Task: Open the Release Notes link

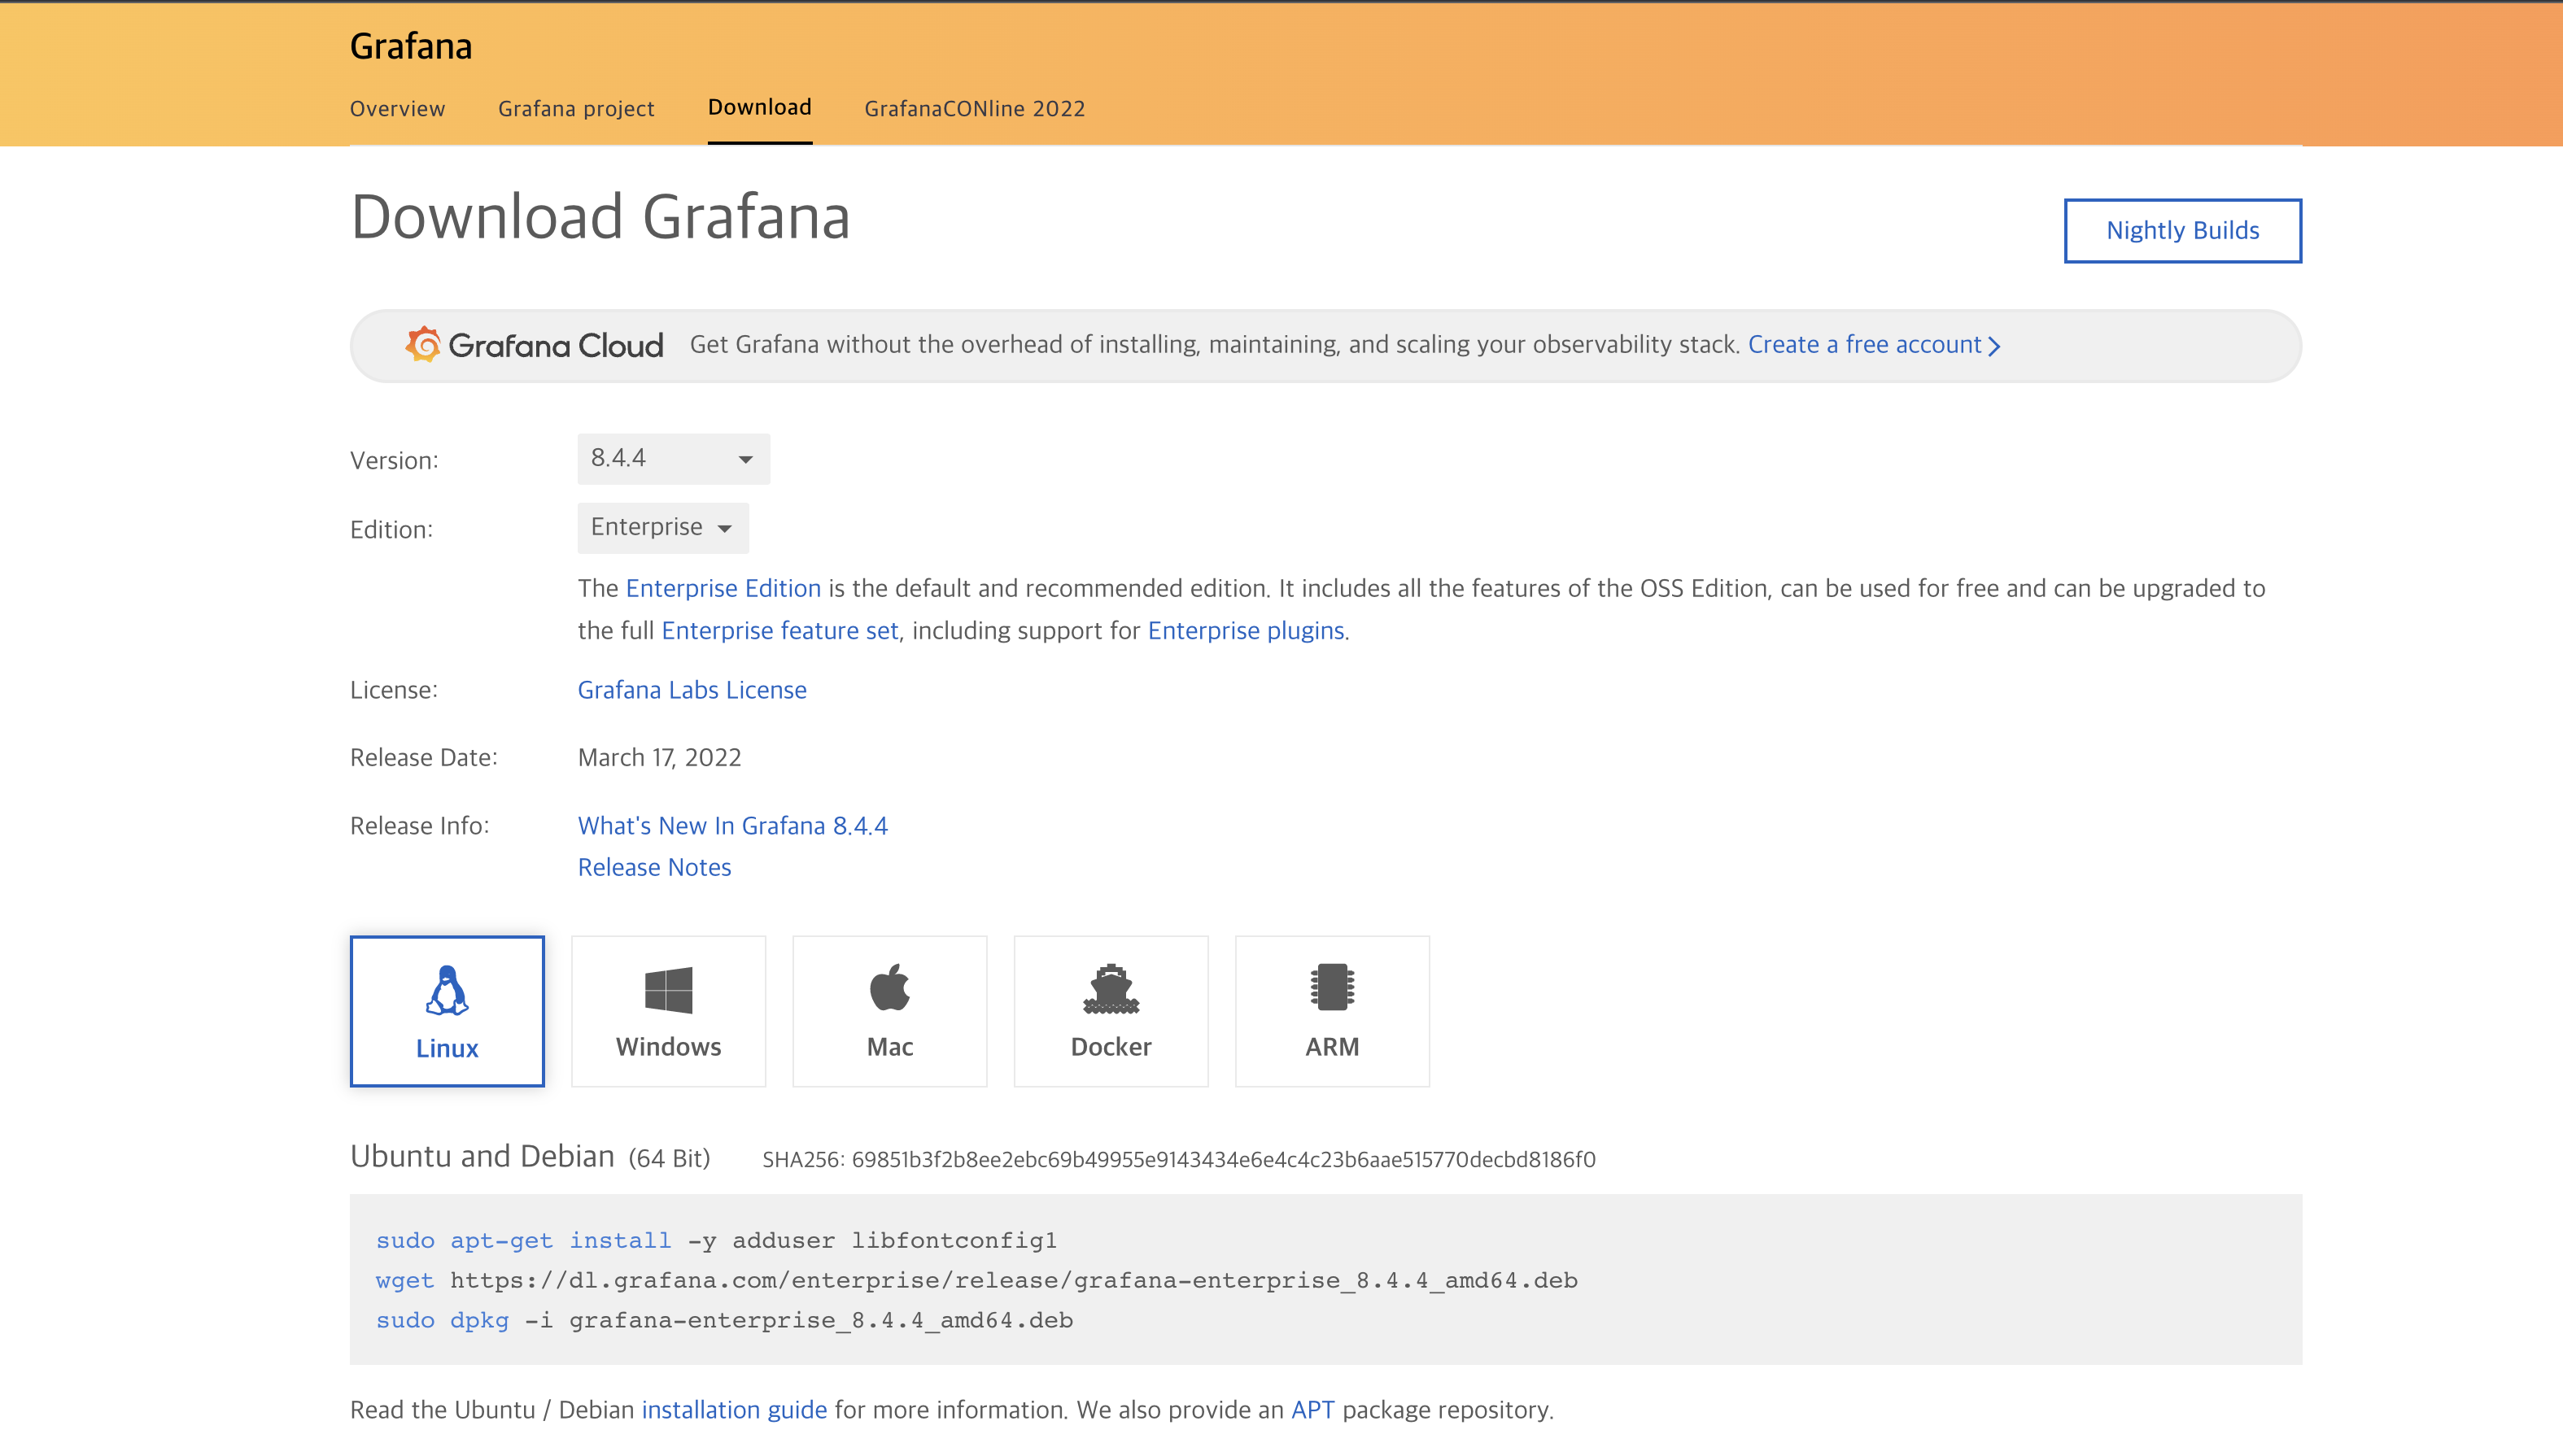Action: click(x=654, y=867)
